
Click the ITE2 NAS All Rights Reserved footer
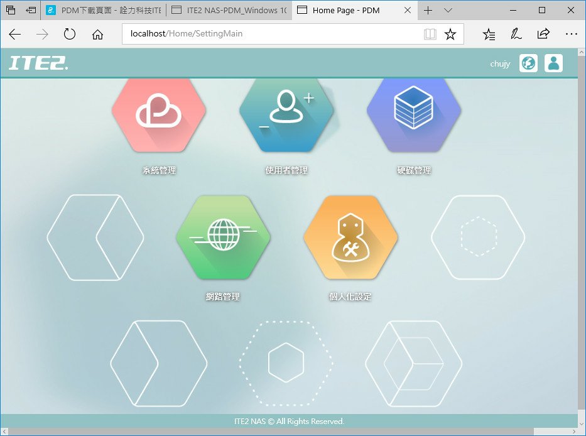tap(289, 422)
